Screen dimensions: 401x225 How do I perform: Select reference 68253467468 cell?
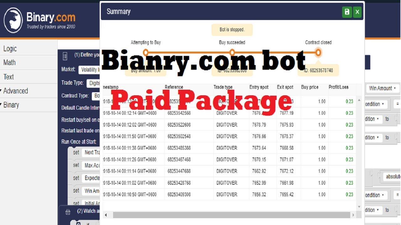coord(189,159)
